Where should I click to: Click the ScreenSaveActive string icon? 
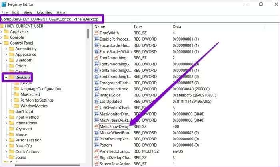tap(96, 164)
